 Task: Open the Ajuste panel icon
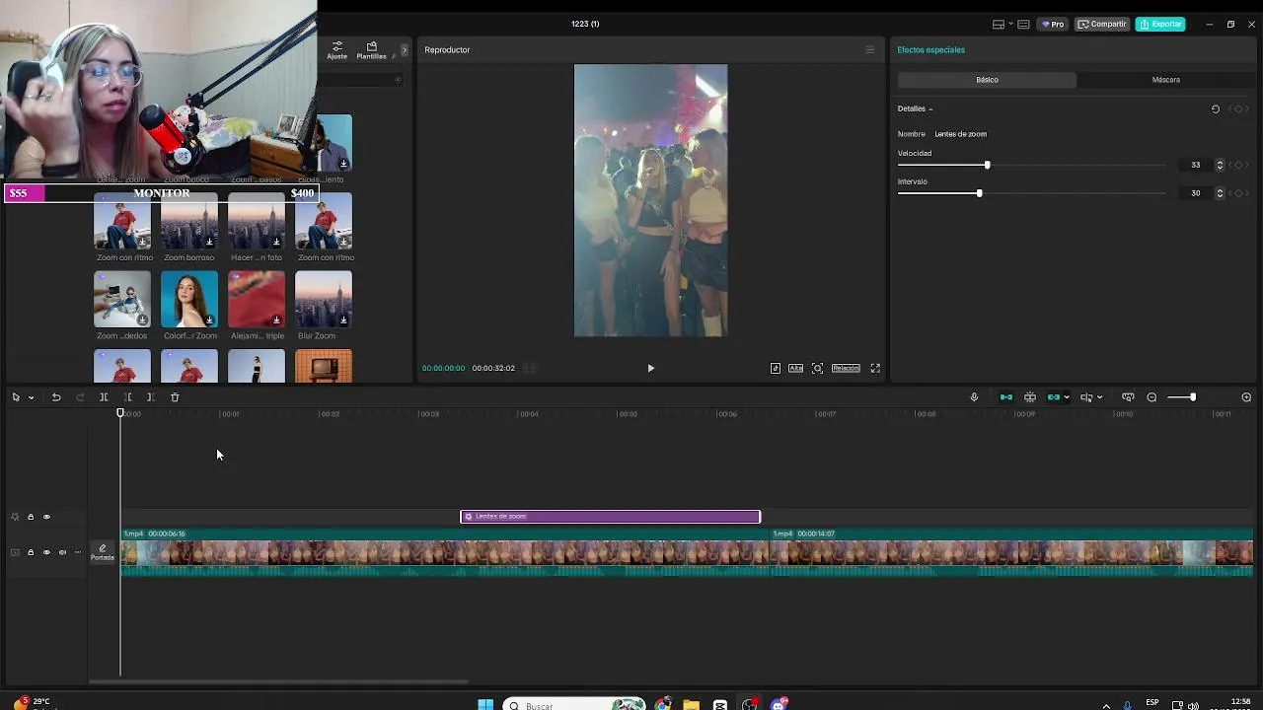[x=337, y=50]
